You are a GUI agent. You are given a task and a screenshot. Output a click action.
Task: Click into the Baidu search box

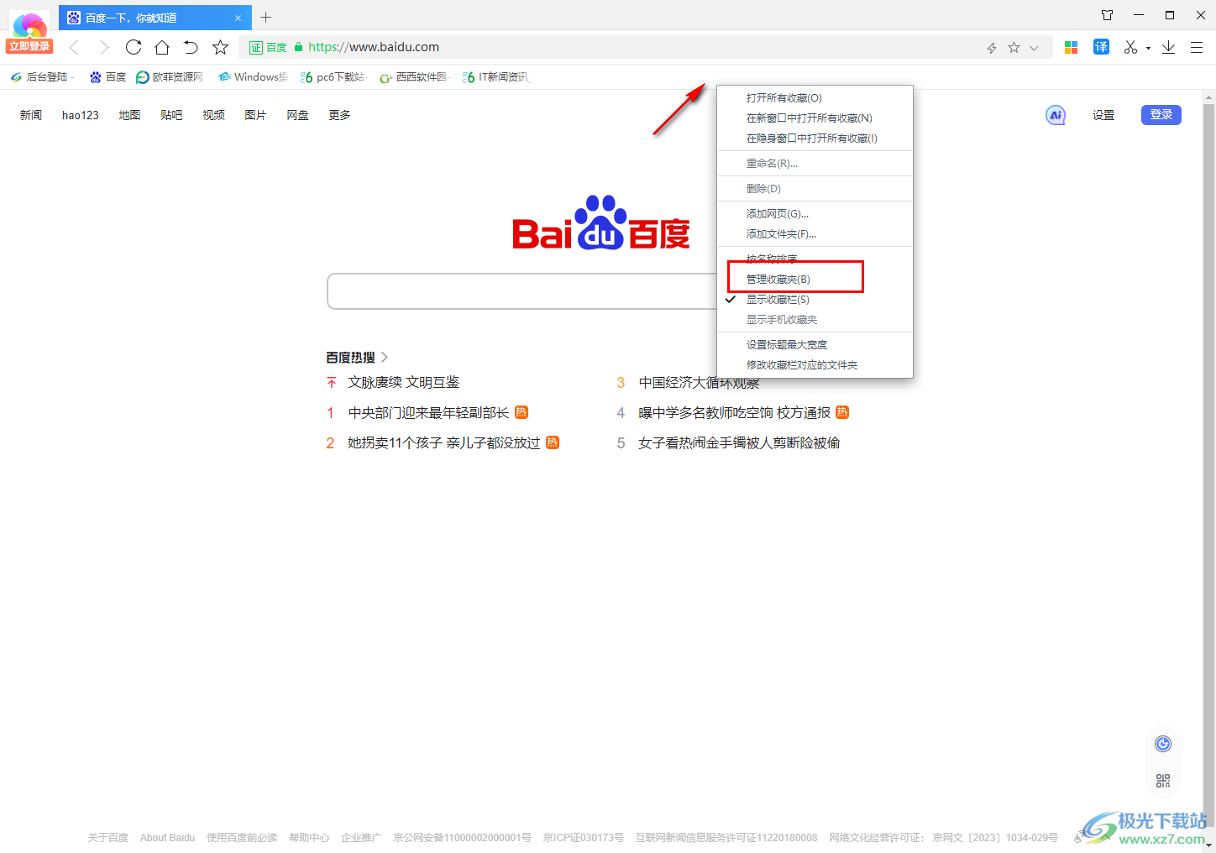tap(522, 291)
